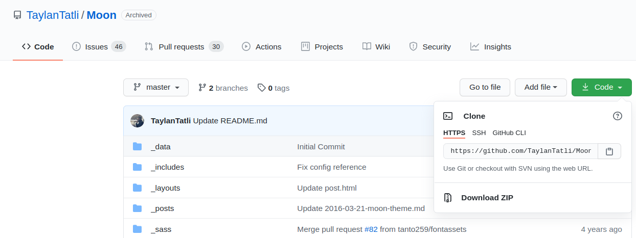The image size is (636, 238).
Task: Open TaylanTatli commit author link
Action: (171, 121)
